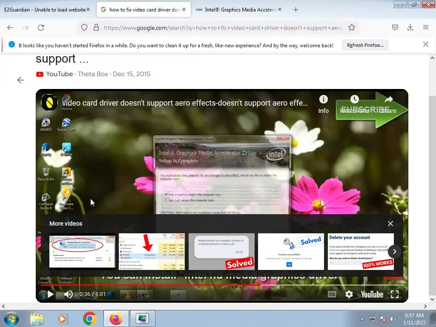Image resolution: width=436 pixels, height=327 pixels.
Task: Open the network tray icon
Action: 372,319
